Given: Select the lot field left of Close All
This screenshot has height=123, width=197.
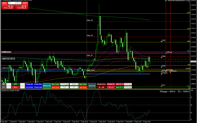Looking at the screenshot, I should click(x=22, y=86).
